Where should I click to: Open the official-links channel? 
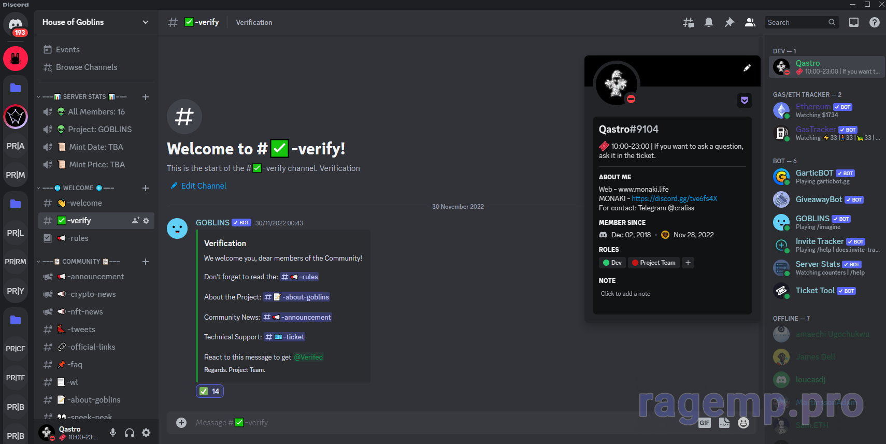click(x=96, y=347)
